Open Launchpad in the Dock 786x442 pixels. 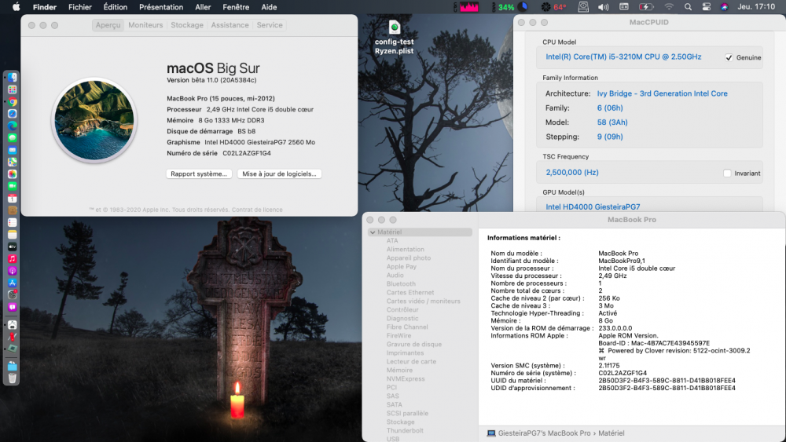click(12, 89)
